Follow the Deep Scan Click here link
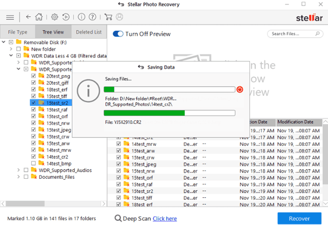 (165, 218)
